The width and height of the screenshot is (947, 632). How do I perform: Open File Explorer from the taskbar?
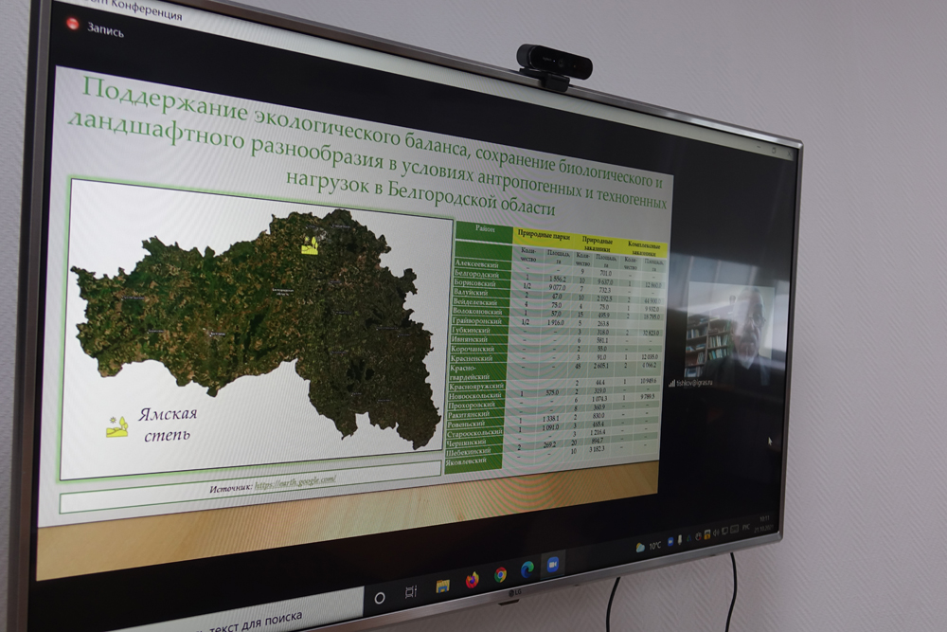pos(442,586)
